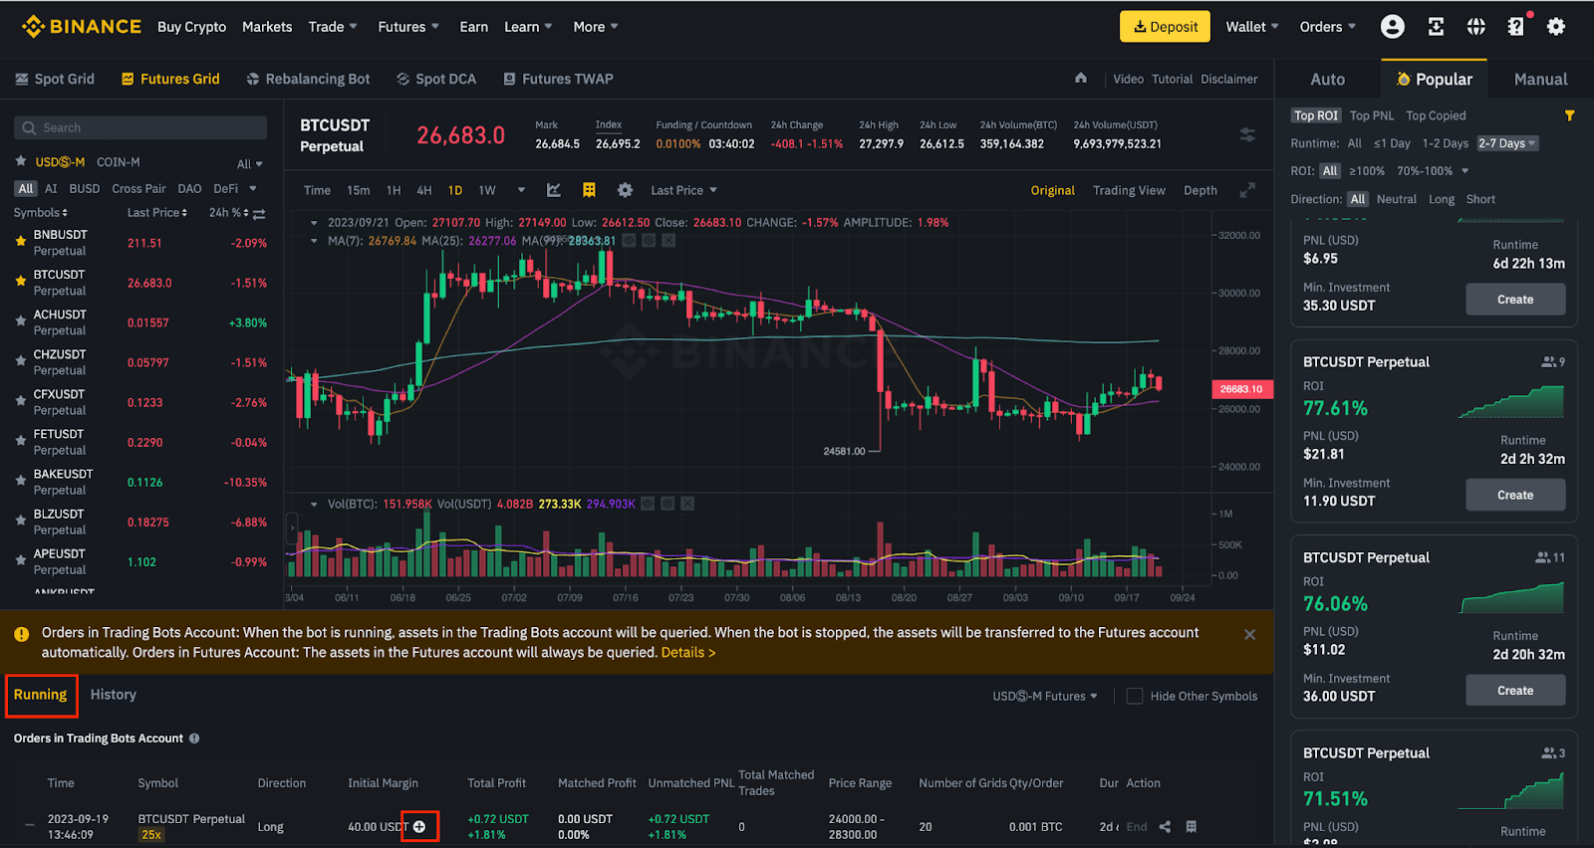Open USDⓈ-M Futures dropdown
This screenshot has width=1594, height=848.
coord(1044,696)
